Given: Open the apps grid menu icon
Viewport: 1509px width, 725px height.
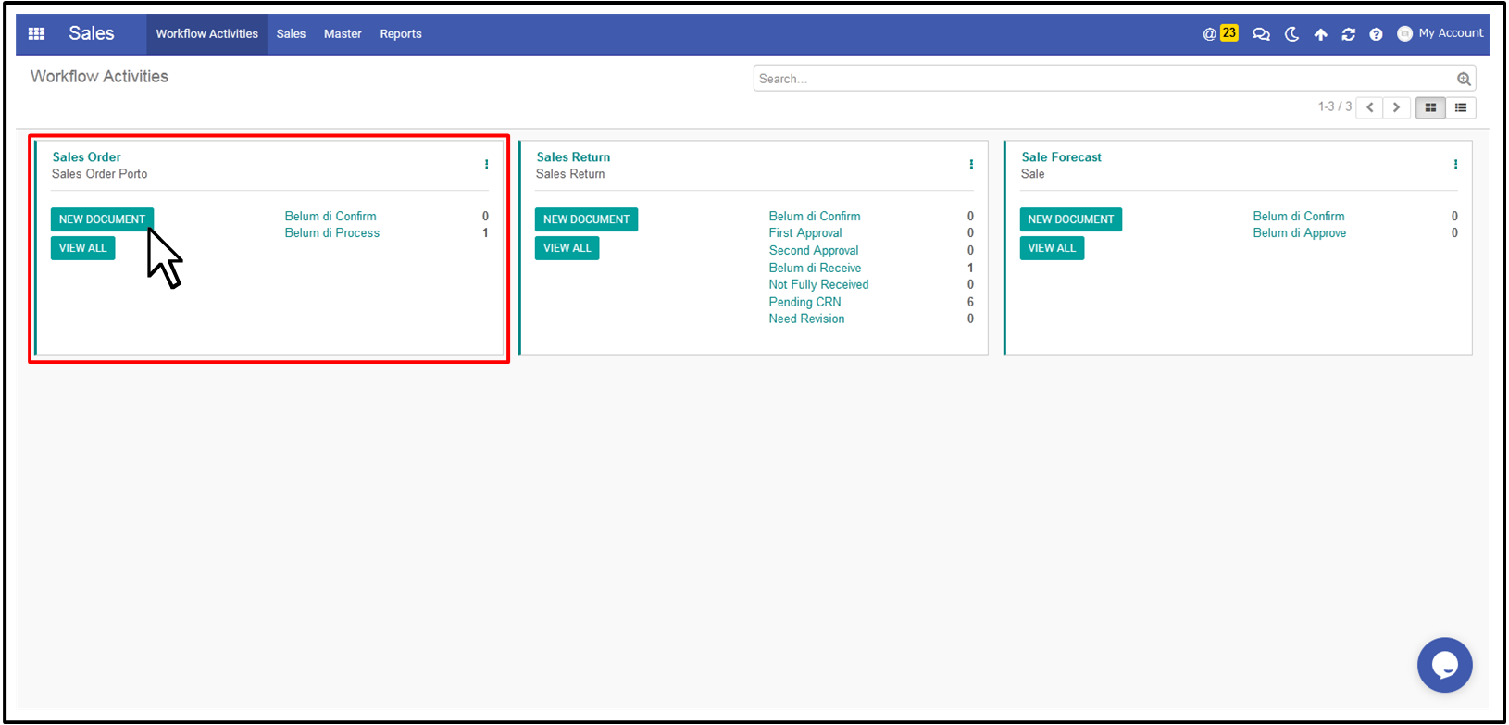Looking at the screenshot, I should [x=37, y=33].
